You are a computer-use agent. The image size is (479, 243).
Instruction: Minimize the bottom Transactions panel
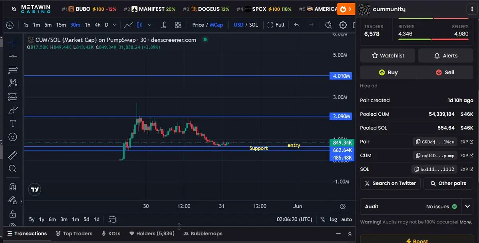[x=338, y=234]
